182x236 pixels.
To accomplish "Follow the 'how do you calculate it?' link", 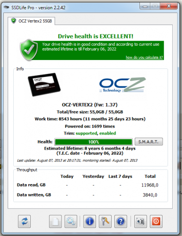I will pos(144,57).
